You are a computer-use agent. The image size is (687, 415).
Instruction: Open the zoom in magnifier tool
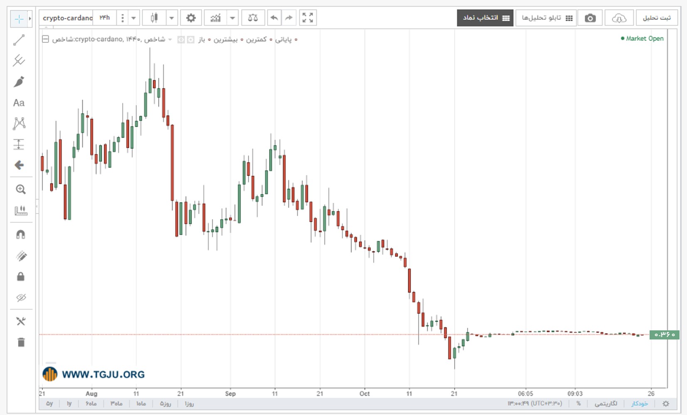click(x=21, y=190)
